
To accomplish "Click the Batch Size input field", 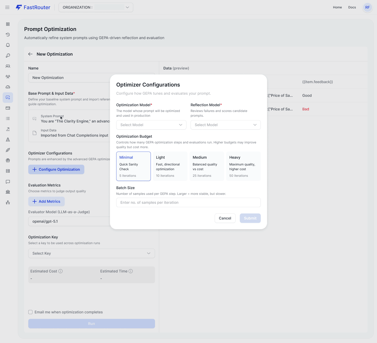I will point(188,202).
